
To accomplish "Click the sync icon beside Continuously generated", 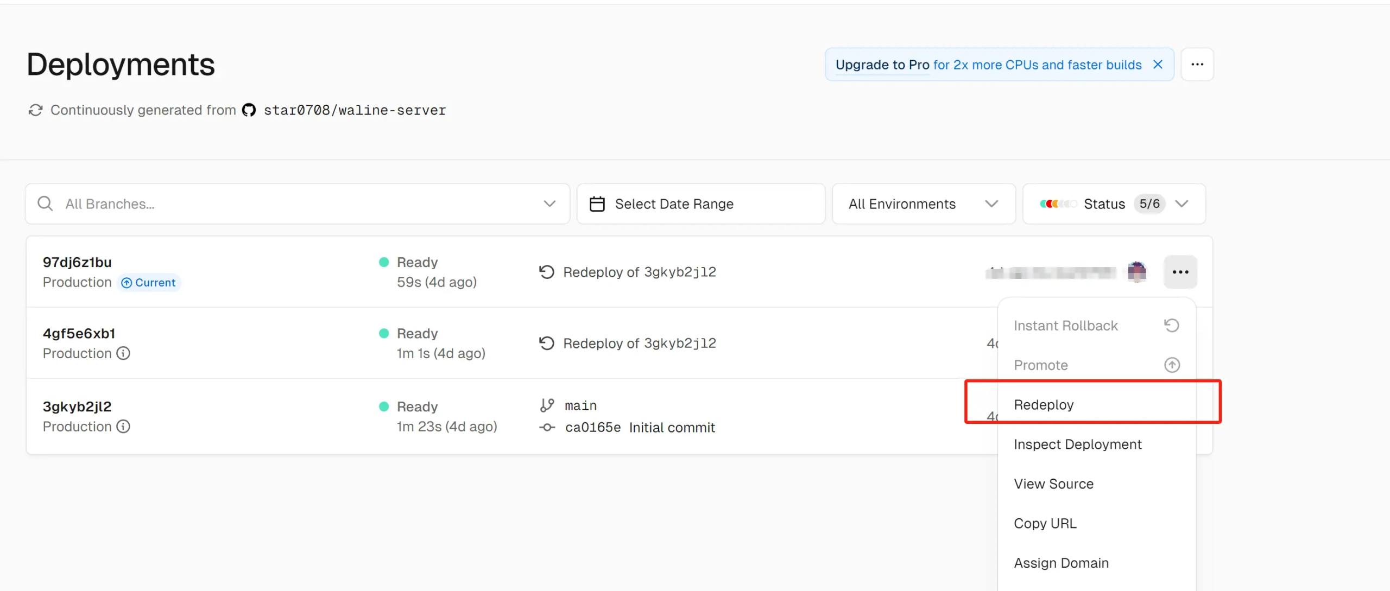I will coord(36,110).
